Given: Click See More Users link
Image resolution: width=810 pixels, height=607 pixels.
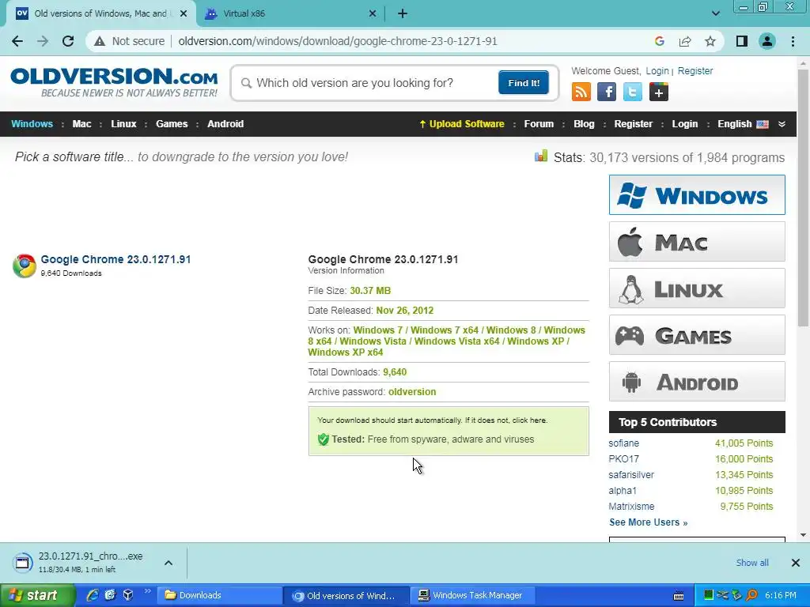Looking at the screenshot, I should pos(649,522).
